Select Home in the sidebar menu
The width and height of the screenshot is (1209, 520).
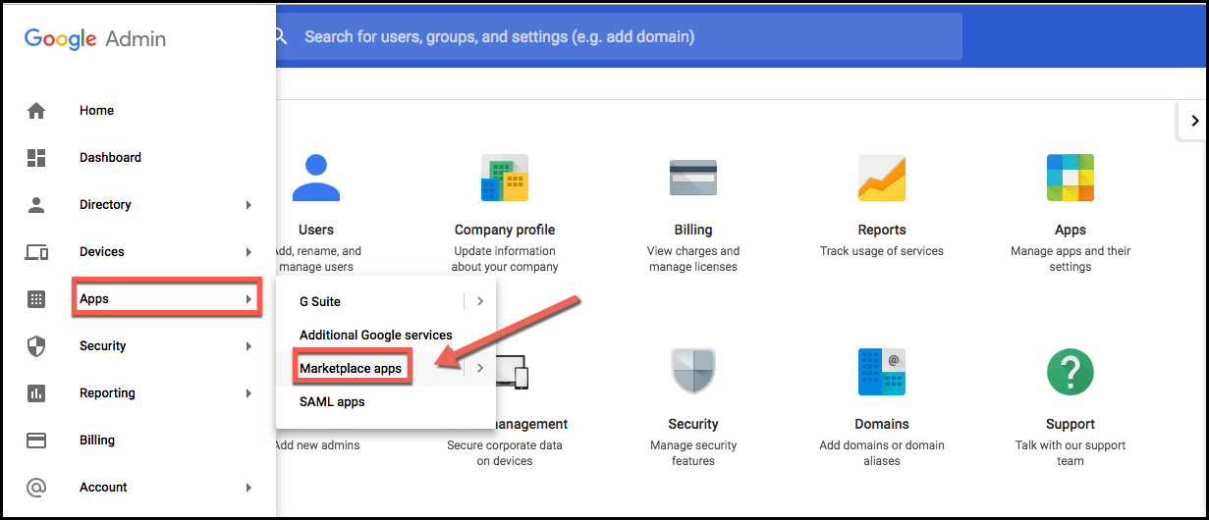coord(96,111)
